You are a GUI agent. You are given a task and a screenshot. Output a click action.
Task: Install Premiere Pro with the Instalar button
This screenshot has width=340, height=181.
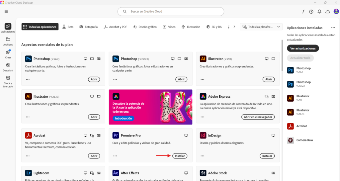click(180, 156)
